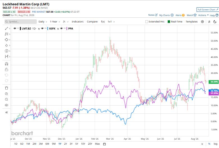Select the arrow marker annotation tool
Image resolution: width=219 pixels, height=148 pixels.
(6, 45)
